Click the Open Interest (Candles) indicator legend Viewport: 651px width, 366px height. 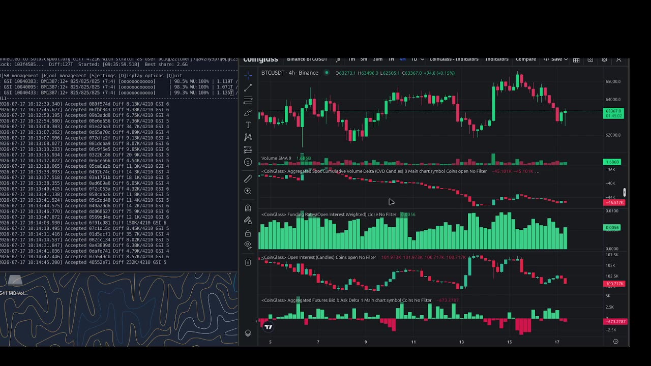tap(318, 257)
